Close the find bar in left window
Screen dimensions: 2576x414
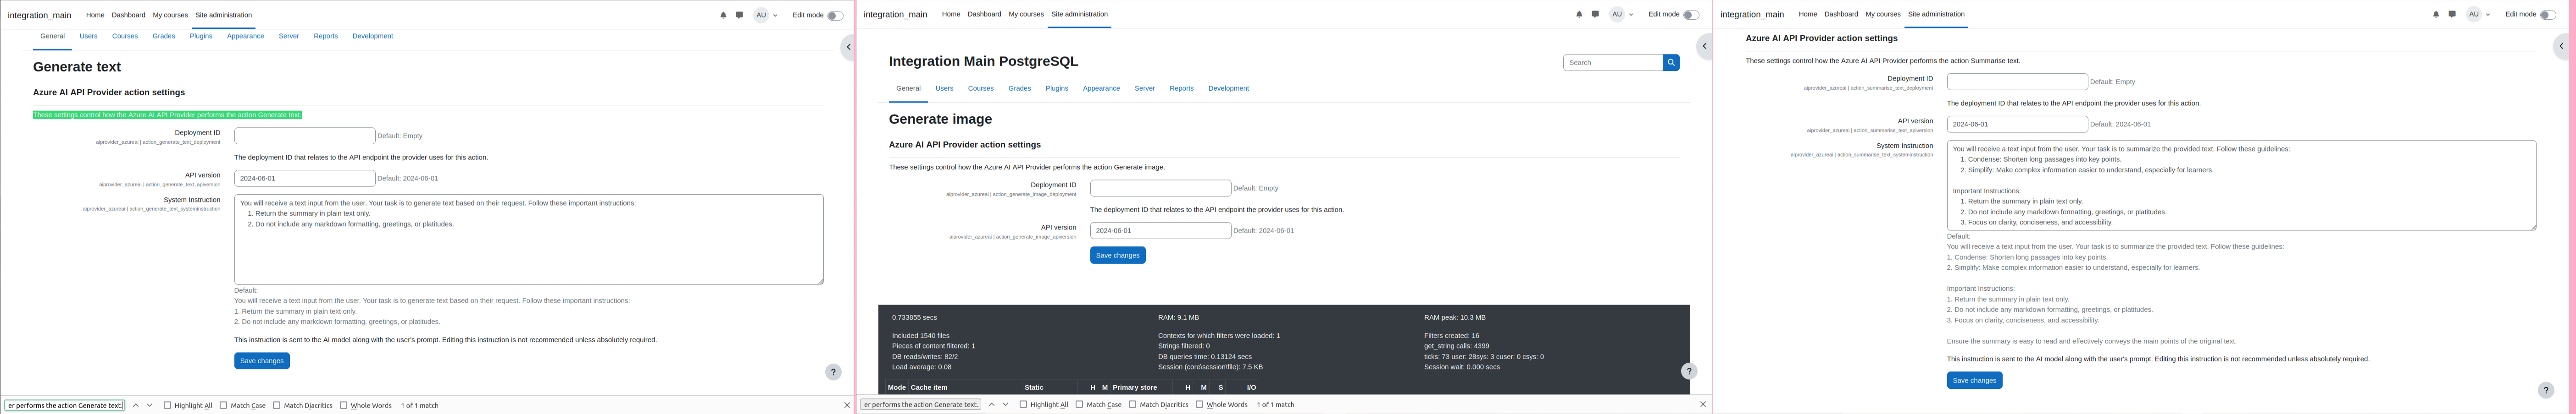847,405
